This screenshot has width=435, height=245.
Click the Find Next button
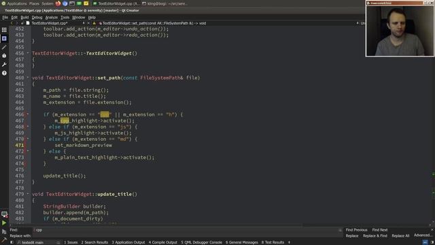(x=380, y=230)
